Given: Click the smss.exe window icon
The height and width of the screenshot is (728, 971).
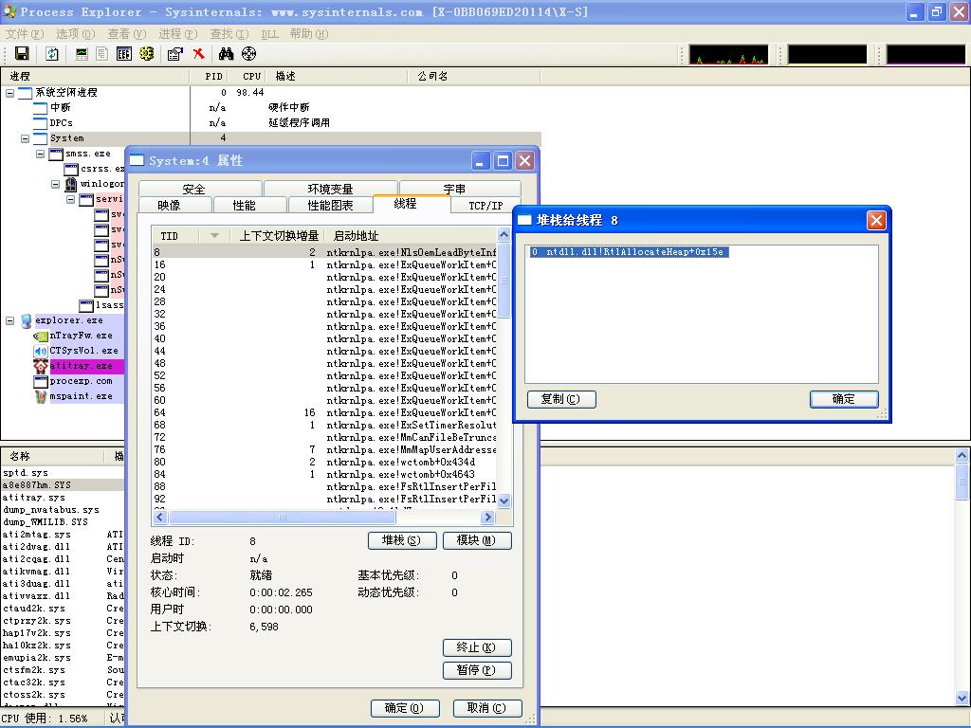Looking at the screenshot, I should click(x=56, y=154).
